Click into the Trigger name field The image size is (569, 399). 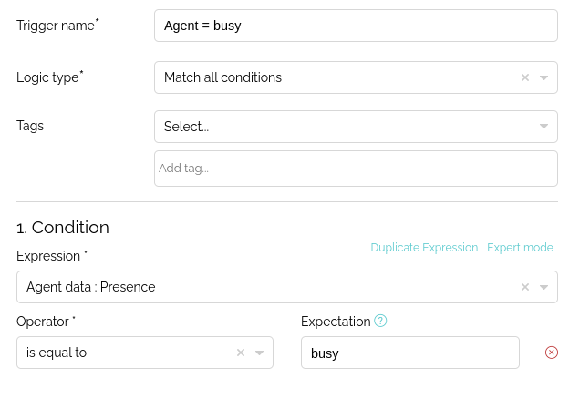point(356,26)
